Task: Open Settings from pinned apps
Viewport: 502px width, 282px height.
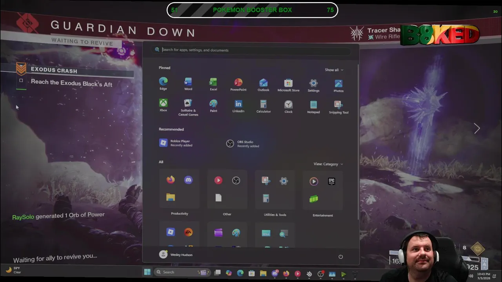Action: pos(313,85)
